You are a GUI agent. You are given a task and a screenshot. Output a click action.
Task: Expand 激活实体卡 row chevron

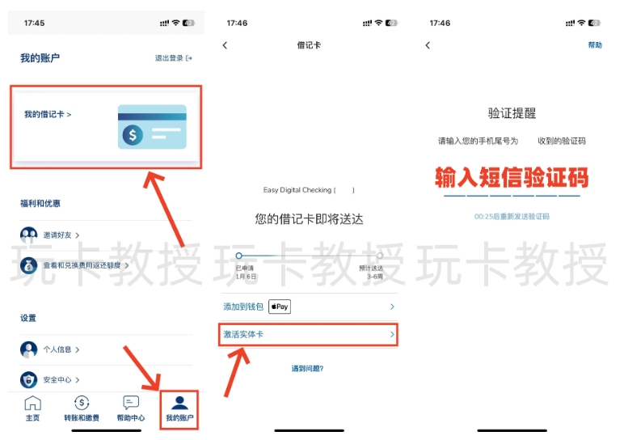tap(392, 334)
